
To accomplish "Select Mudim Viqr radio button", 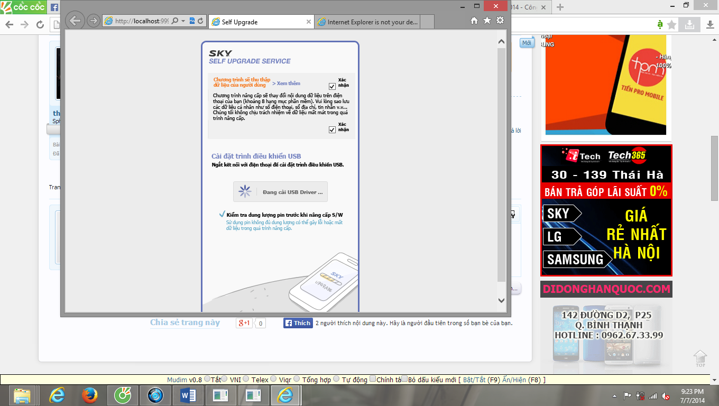I will 273,379.
